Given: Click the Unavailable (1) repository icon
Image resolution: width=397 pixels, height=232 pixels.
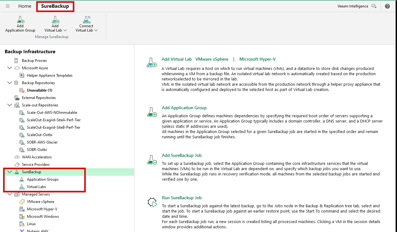Looking at the screenshot, I should click(22, 90).
